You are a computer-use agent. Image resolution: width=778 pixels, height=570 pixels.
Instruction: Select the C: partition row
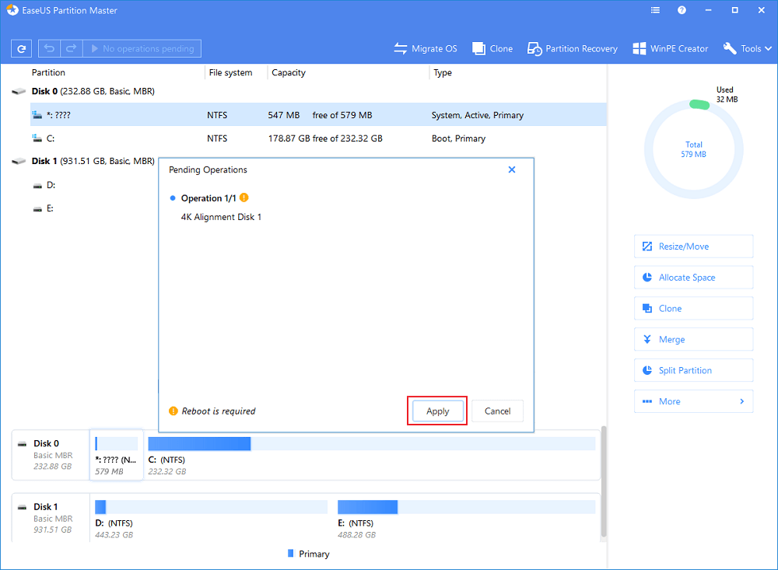coord(311,138)
